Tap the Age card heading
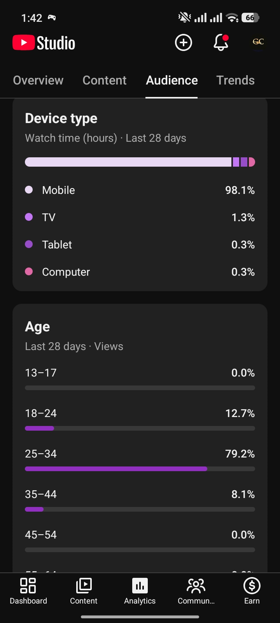 point(37,327)
